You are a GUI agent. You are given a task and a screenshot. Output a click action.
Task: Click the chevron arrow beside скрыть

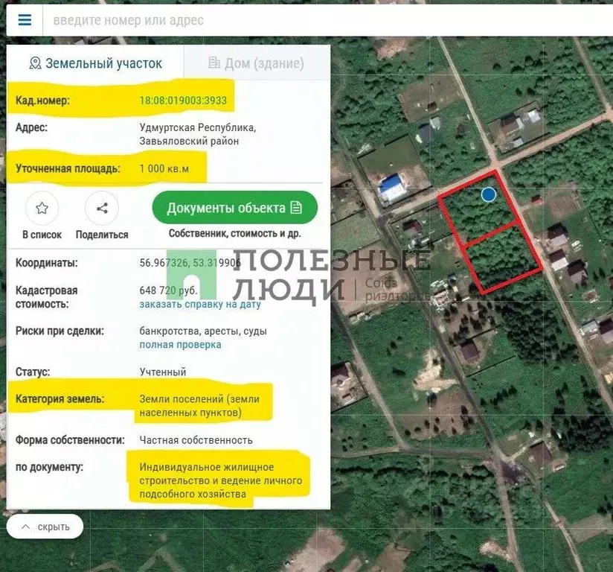25,527
